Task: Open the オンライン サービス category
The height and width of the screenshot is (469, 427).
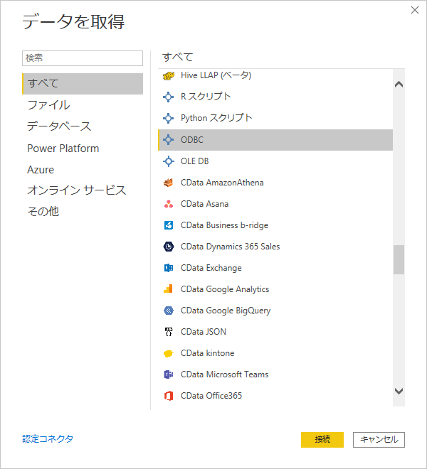Action: click(77, 190)
